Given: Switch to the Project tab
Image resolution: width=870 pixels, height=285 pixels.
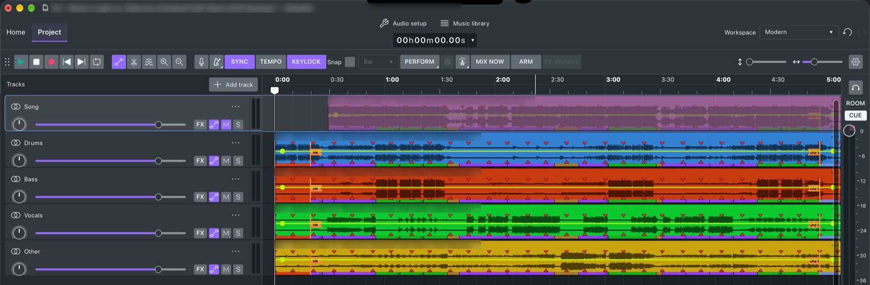Looking at the screenshot, I should (49, 32).
